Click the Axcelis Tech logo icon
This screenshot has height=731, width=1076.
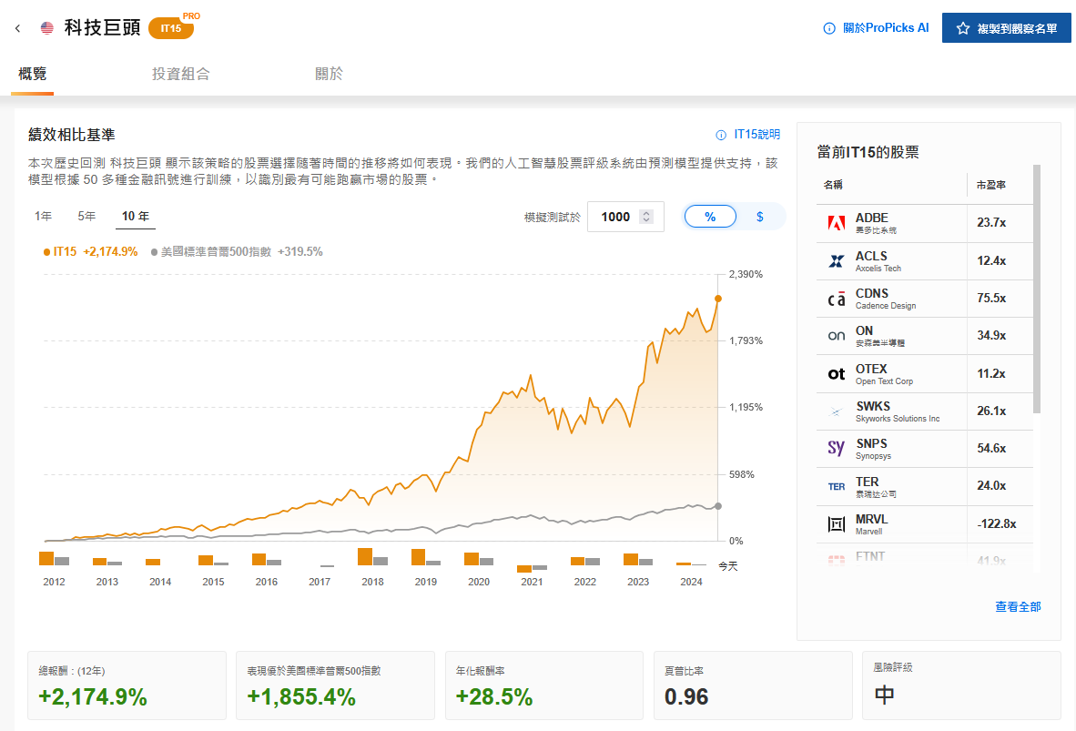tap(837, 261)
